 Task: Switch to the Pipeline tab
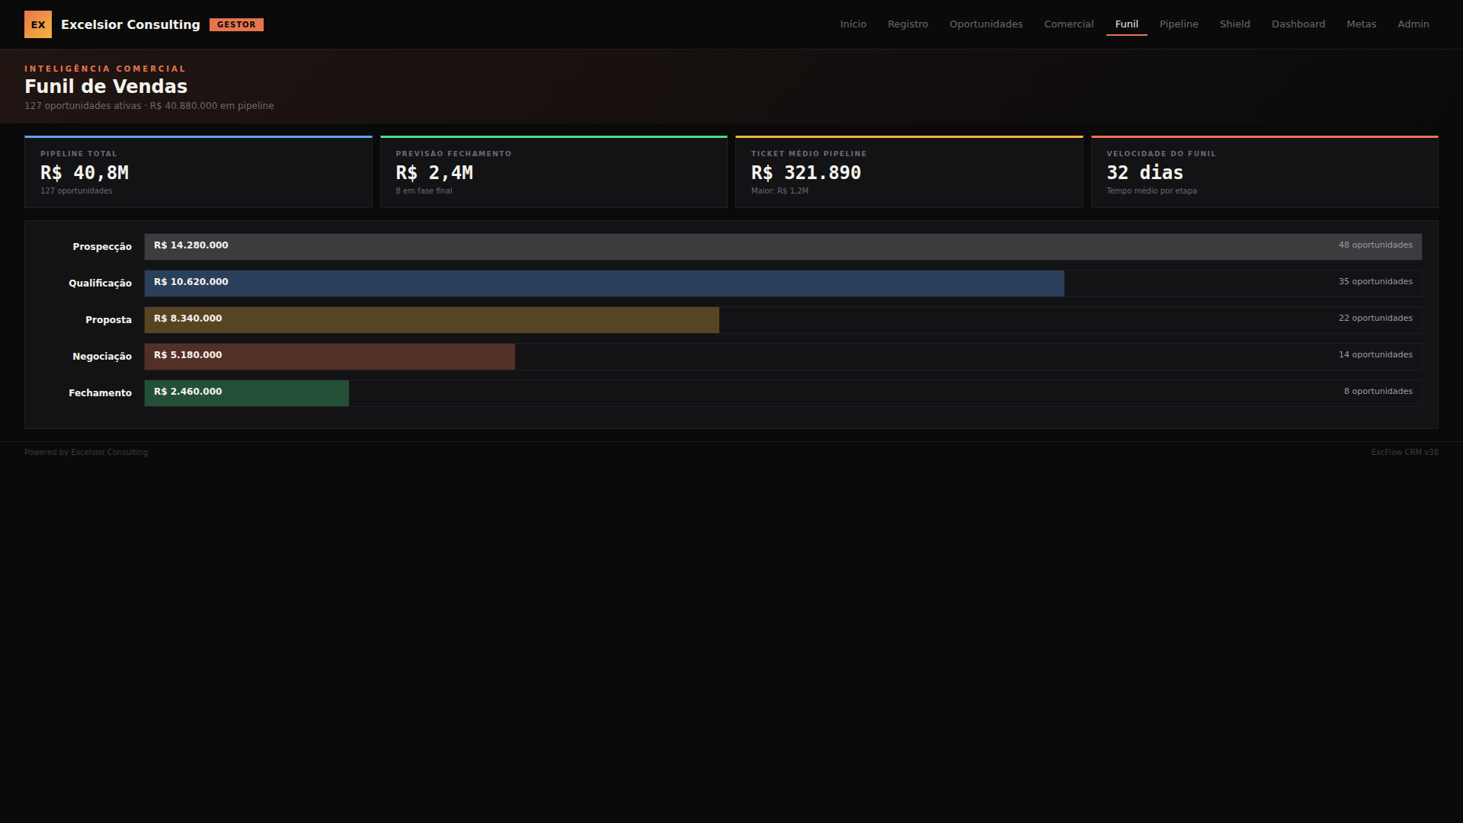click(x=1178, y=24)
